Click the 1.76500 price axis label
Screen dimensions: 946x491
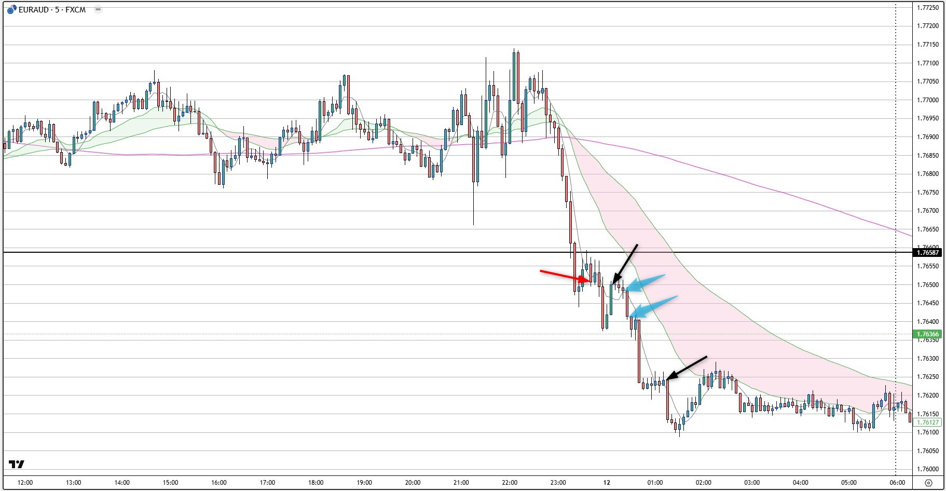coord(928,285)
